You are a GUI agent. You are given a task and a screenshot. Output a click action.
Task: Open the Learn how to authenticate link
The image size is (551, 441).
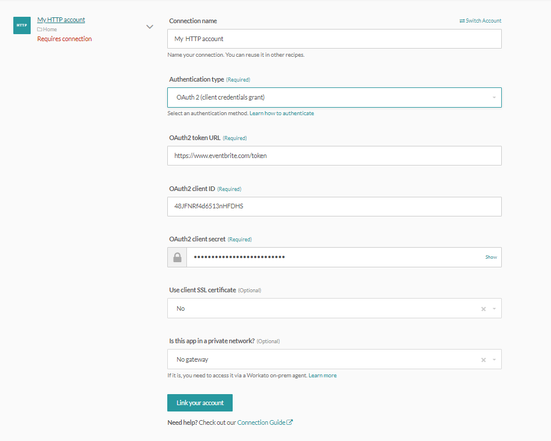[x=281, y=113]
